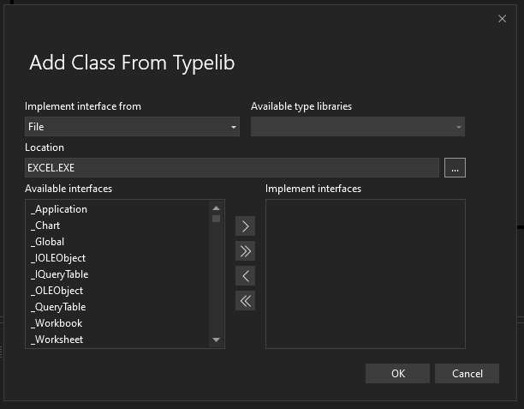Screen dimensions: 524x409
Task: Open the Implement interface from dropdown
Action: [x=132, y=127]
